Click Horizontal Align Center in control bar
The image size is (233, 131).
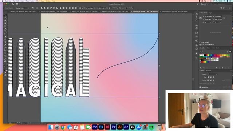tap(44, 8)
